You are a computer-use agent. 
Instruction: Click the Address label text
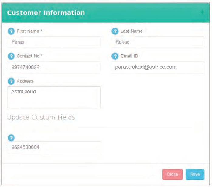click(25, 81)
